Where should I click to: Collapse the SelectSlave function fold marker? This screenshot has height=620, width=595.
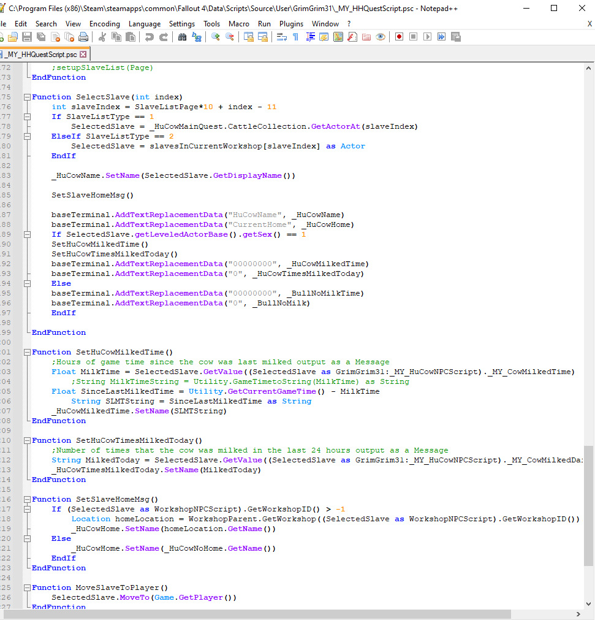point(27,98)
